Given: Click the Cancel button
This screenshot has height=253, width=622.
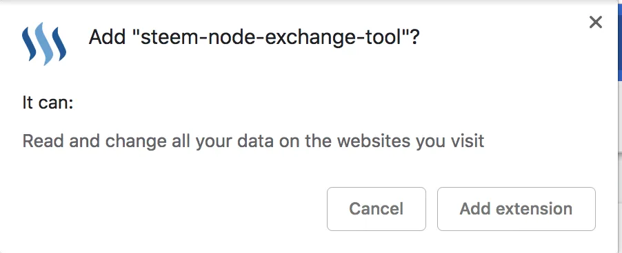Looking at the screenshot, I should (376, 209).
